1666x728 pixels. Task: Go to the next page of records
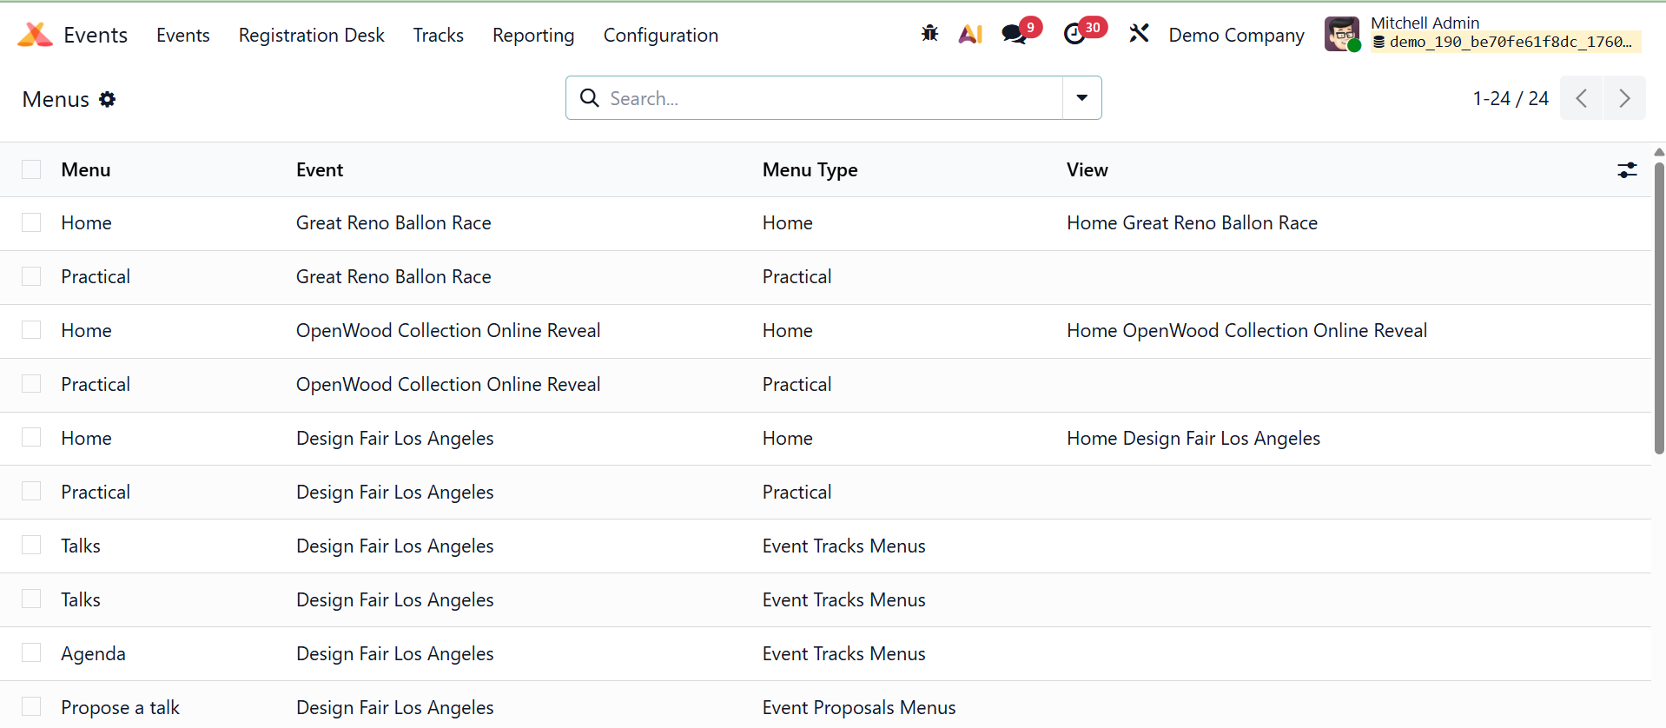point(1623,98)
